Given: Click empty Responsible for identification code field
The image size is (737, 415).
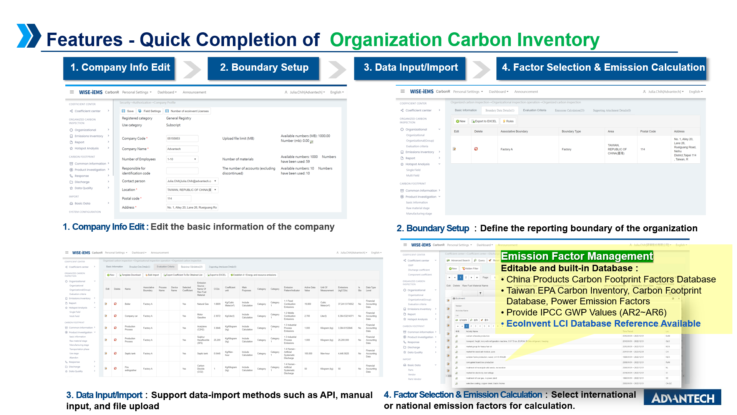Looking at the screenshot, I should (x=182, y=171).
